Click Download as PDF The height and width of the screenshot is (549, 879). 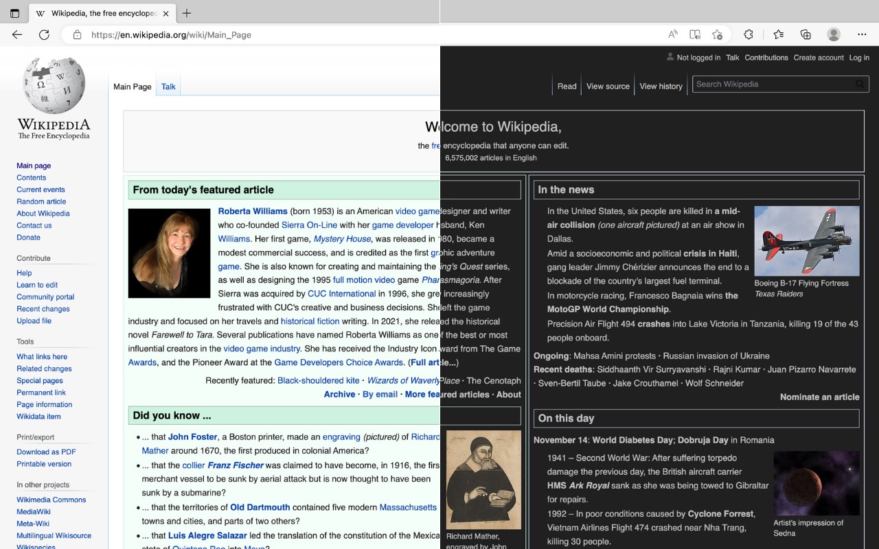46,452
